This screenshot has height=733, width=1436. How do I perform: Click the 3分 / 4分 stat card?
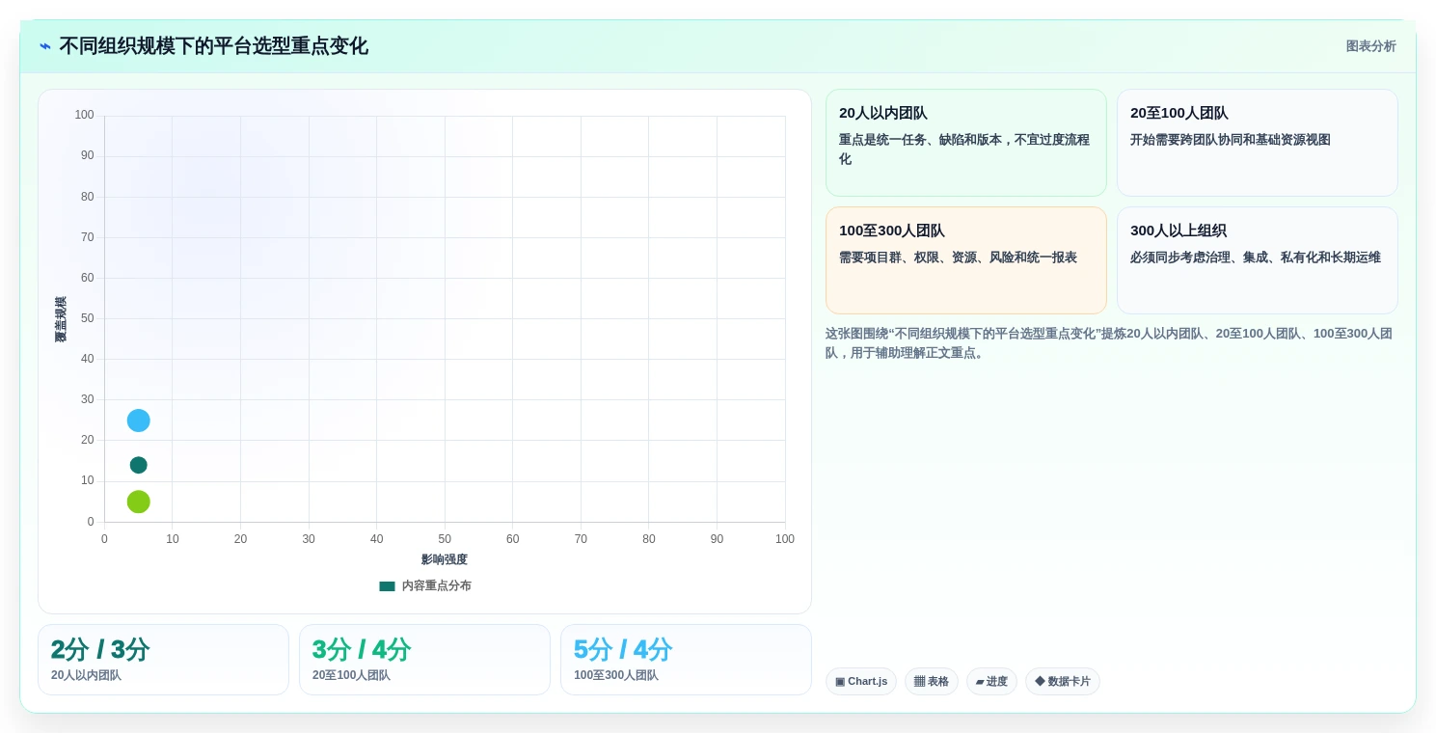(x=424, y=660)
